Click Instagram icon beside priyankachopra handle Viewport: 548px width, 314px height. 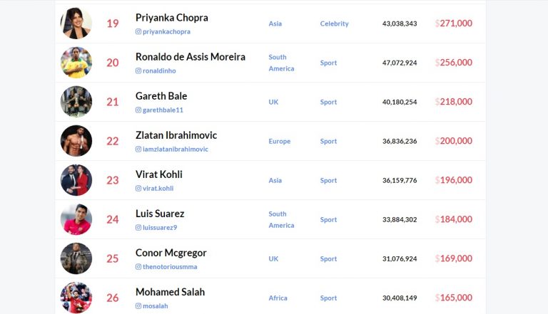click(138, 31)
